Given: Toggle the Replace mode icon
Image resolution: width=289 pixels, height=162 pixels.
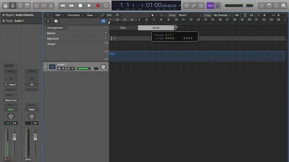Looking at the screenshot, I should point(186,5).
